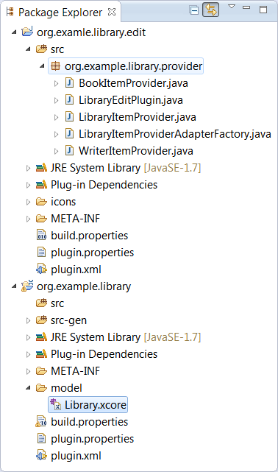The width and height of the screenshot is (278, 472).
Task: Expand JRE System Library in org.examle.library.edit
Action: pos(28,168)
